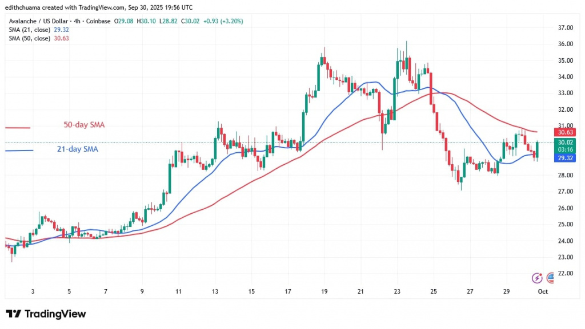The width and height of the screenshot is (585, 329).
Task: Click the 50-day SMA text annotation
Action: pyautogui.click(x=83, y=125)
